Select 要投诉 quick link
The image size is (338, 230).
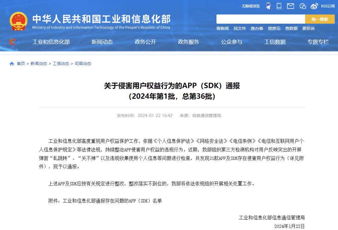click(309, 28)
